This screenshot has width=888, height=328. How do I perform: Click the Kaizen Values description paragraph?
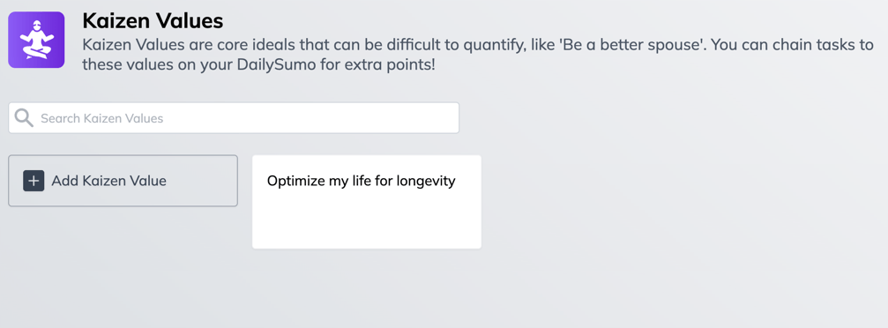[477, 55]
